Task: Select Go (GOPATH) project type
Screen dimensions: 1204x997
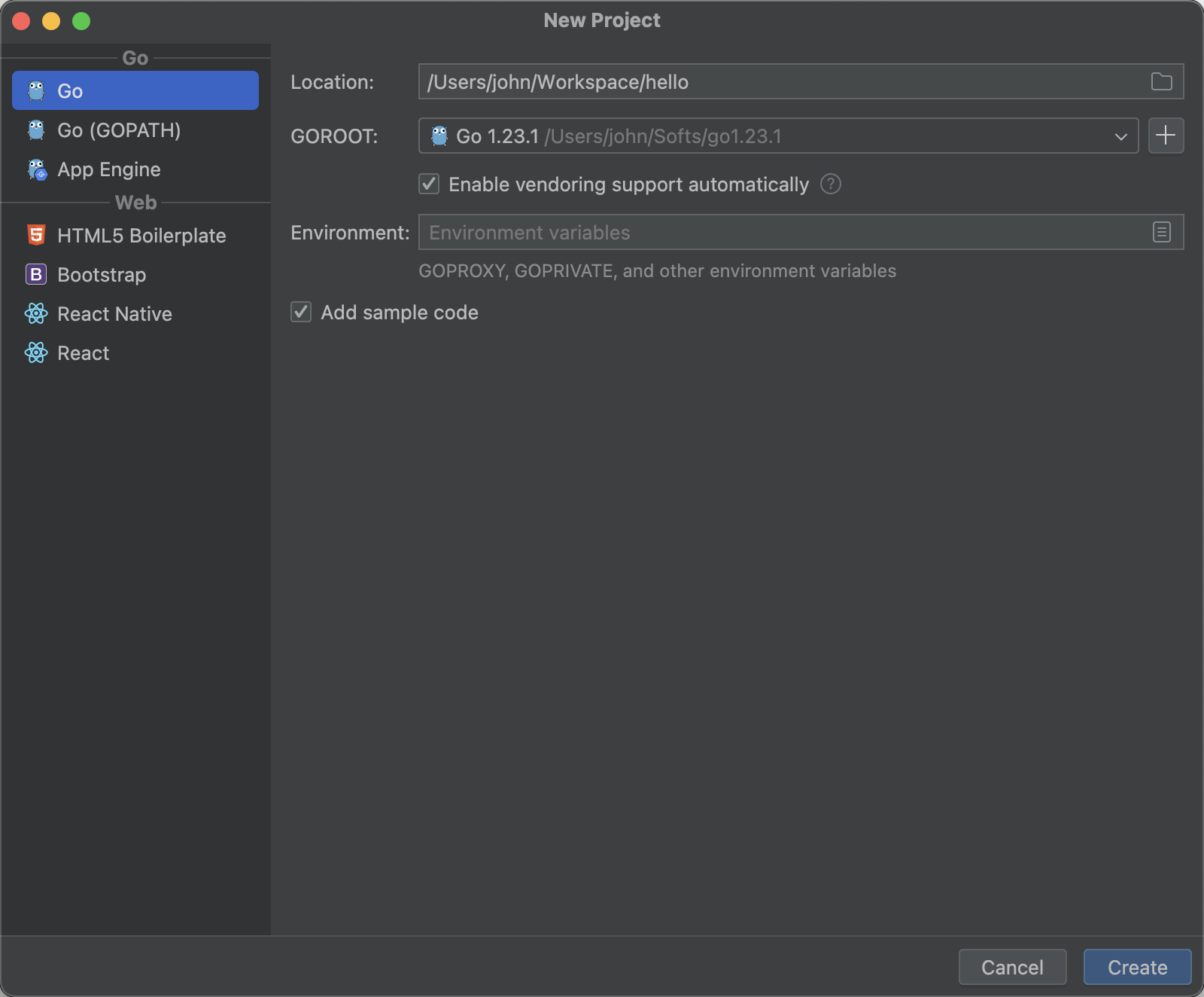Action: coord(119,130)
